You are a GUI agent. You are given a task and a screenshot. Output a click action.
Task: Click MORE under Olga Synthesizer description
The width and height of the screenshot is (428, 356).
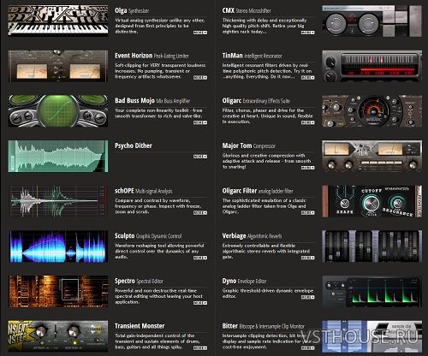click(x=200, y=33)
